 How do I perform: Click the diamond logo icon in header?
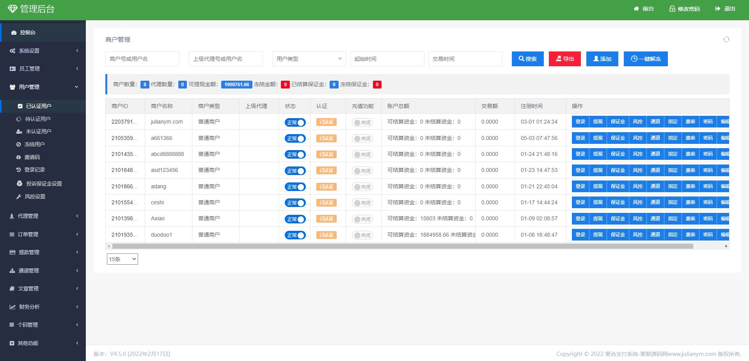coord(12,9)
